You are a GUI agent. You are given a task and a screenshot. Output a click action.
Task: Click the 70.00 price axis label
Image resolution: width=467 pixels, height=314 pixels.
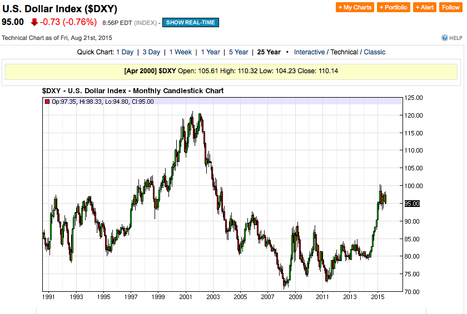pos(412,292)
